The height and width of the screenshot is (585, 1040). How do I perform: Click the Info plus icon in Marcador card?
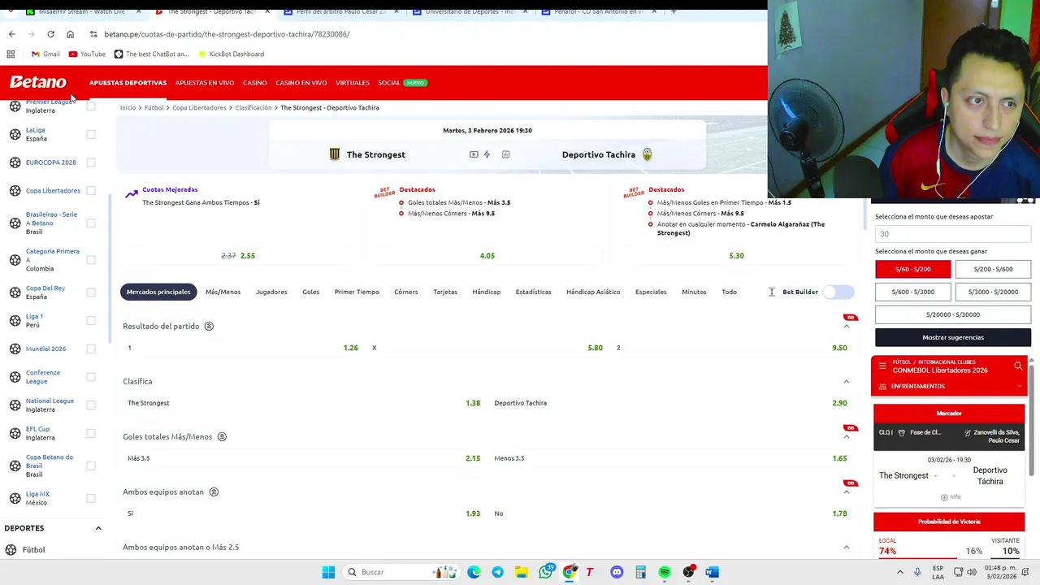click(944, 496)
